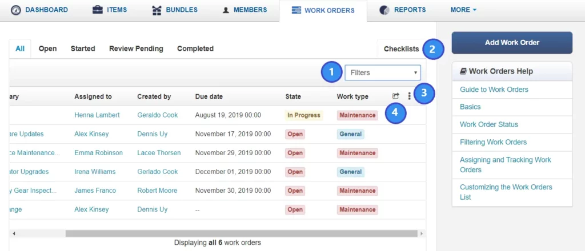Screen dimensions: 585x251
Task: Open the Members navigation tab
Action: [245, 10]
